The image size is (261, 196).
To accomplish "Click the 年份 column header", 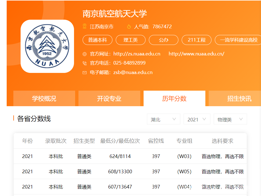I will tap(28, 141).
